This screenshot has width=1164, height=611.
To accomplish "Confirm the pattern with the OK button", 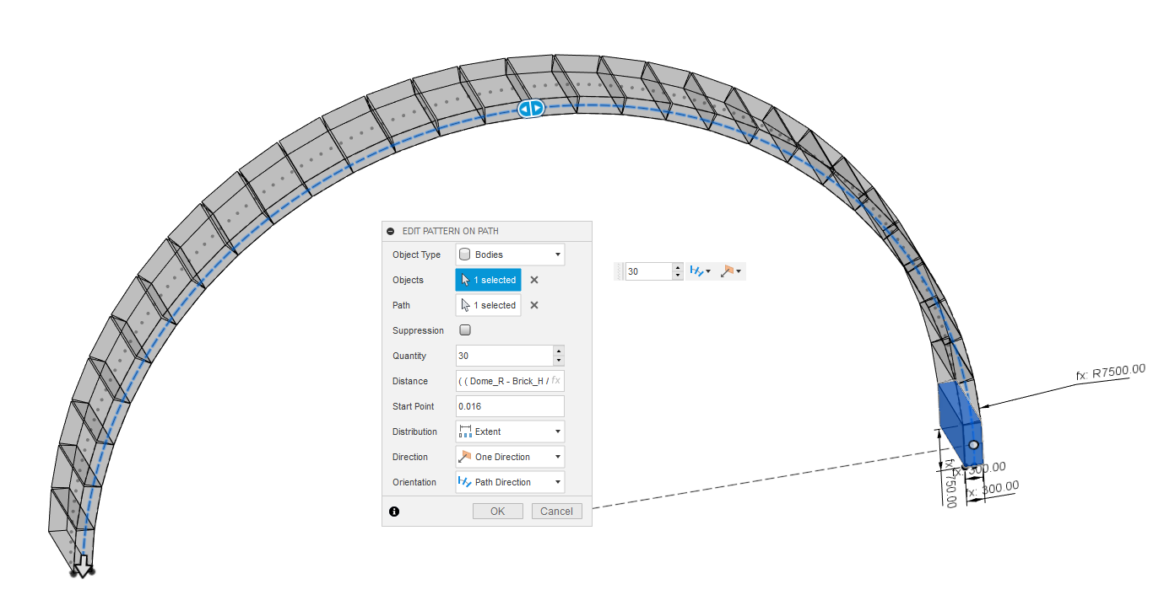I will [x=497, y=511].
